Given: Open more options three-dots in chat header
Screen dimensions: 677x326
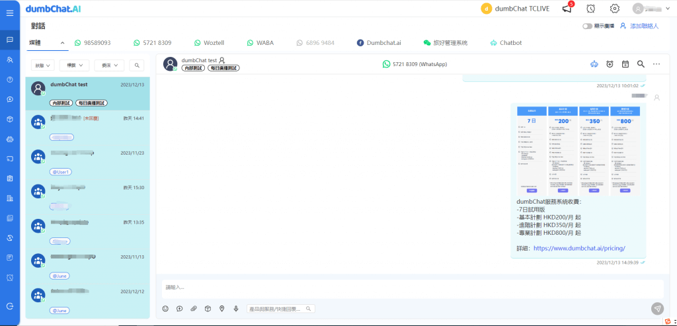Looking at the screenshot, I should point(657,64).
